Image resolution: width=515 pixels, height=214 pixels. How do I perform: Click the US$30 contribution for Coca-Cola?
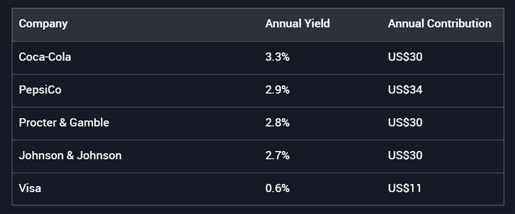(x=405, y=57)
